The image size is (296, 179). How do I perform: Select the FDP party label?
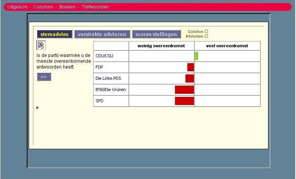click(99, 67)
